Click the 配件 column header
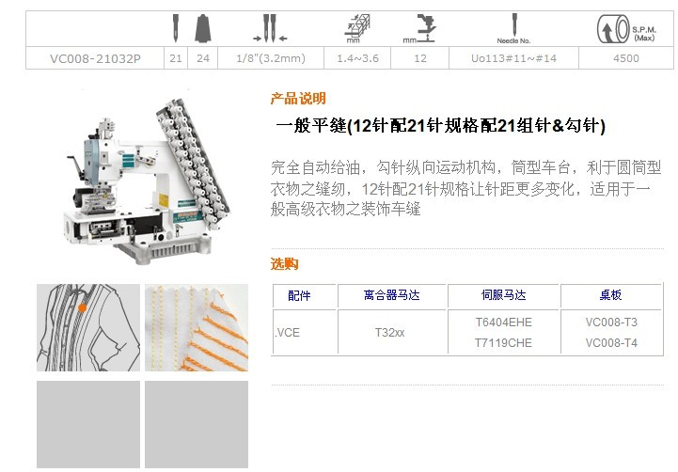The width and height of the screenshot is (678, 472). tap(299, 295)
